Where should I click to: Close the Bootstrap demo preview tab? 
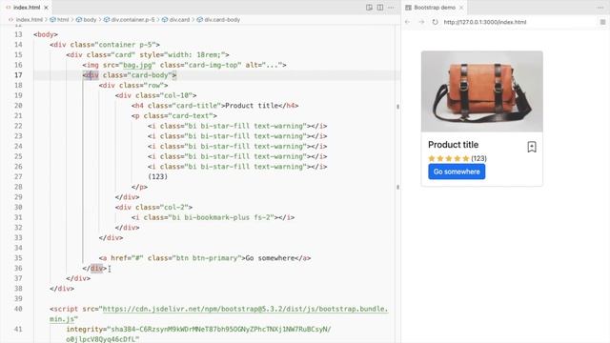click(x=461, y=8)
